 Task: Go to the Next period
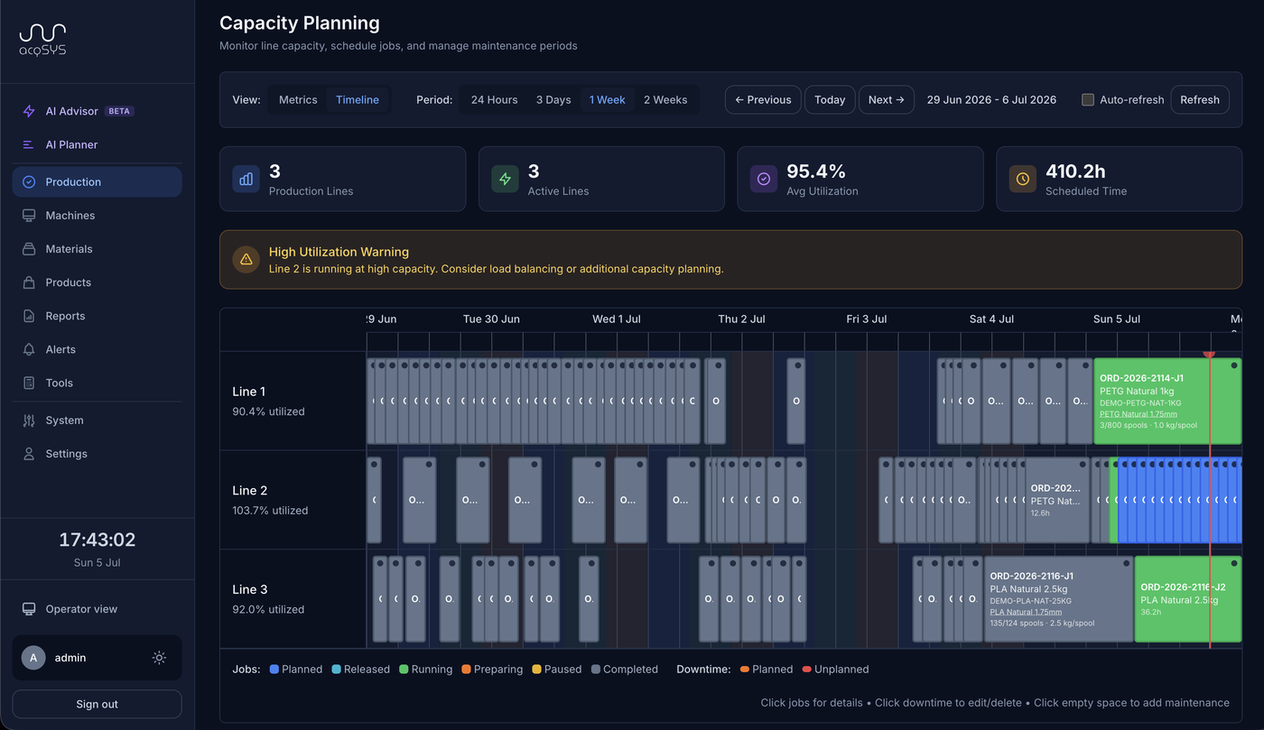tap(887, 100)
